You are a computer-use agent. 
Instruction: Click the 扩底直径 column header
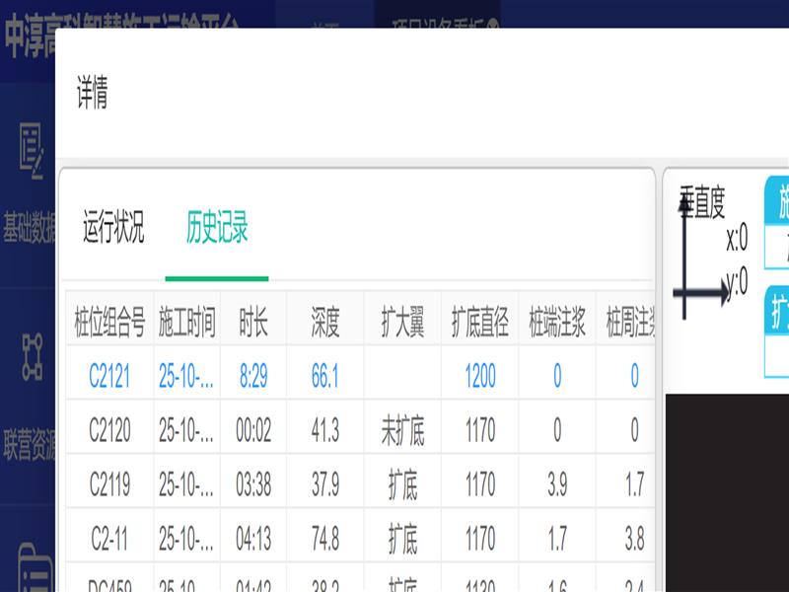[x=480, y=322]
